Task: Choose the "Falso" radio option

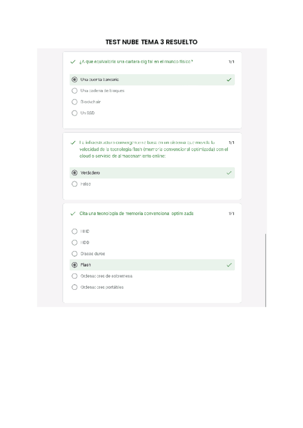Action: pyautogui.click(x=75, y=184)
